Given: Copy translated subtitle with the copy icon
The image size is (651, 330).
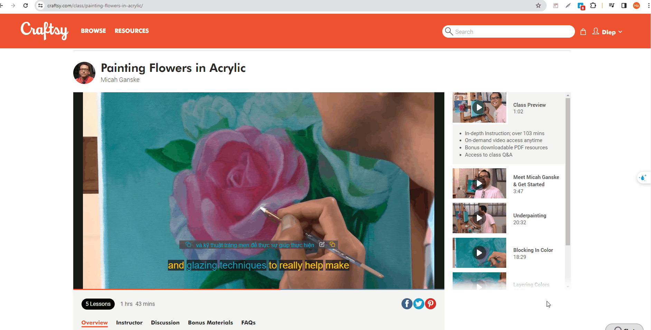Looking at the screenshot, I should [332, 245].
